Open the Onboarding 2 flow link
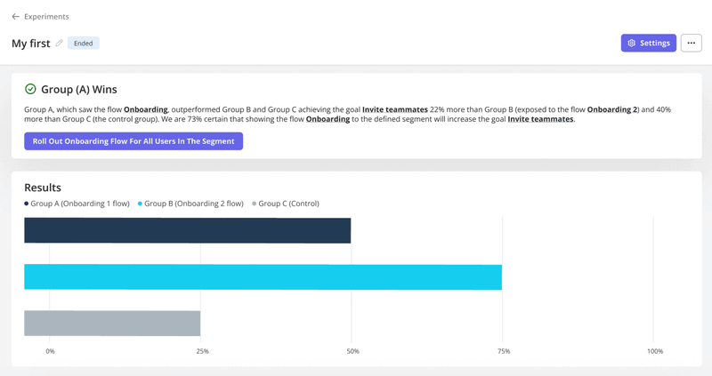The width and height of the screenshot is (712, 376). (x=611, y=109)
